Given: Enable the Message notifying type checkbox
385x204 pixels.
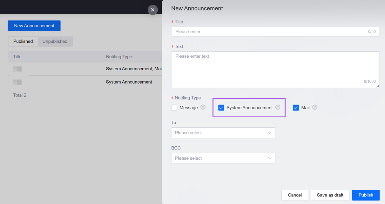Looking at the screenshot, I should click(174, 108).
